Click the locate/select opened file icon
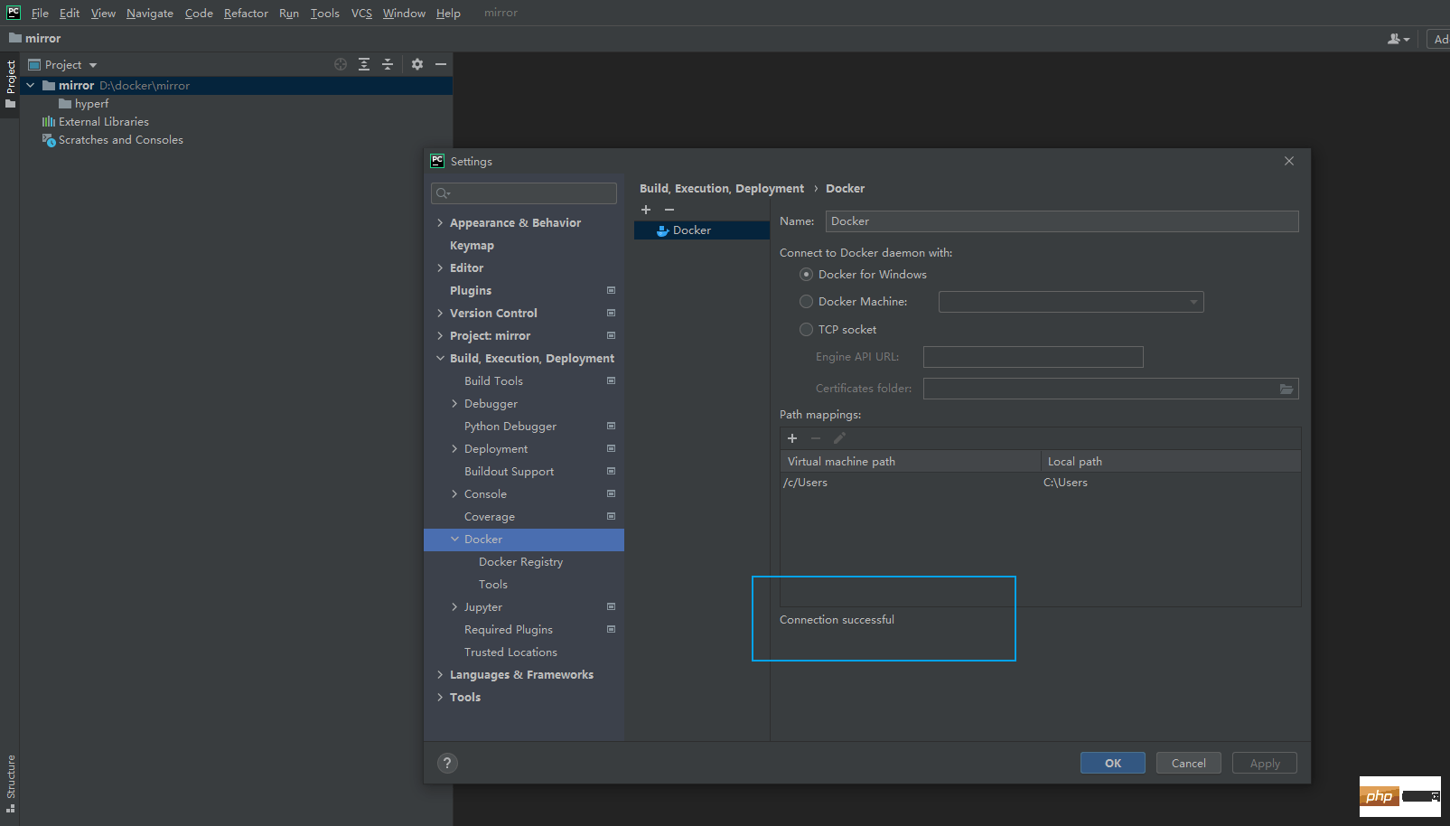 341,64
